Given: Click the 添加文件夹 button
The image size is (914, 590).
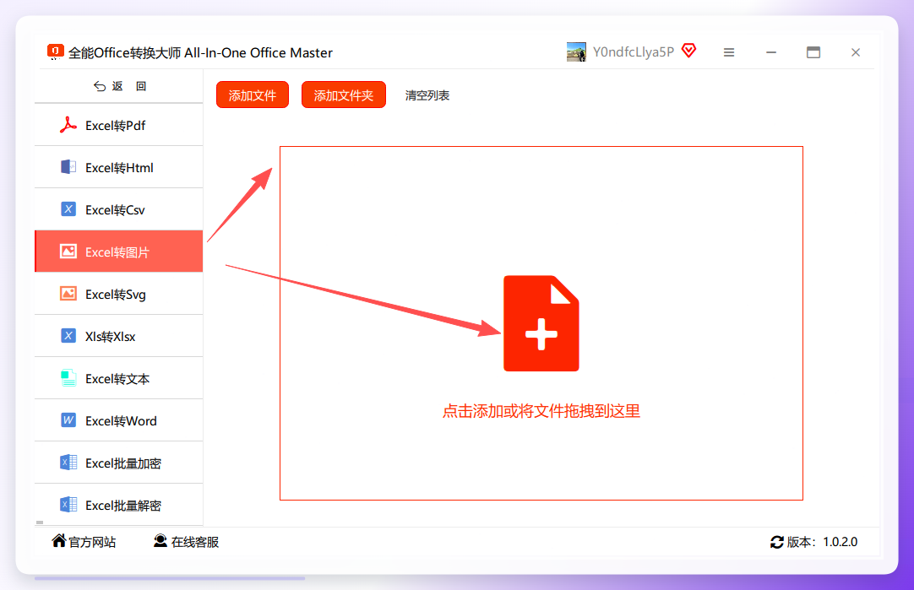Looking at the screenshot, I should [343, 95].
